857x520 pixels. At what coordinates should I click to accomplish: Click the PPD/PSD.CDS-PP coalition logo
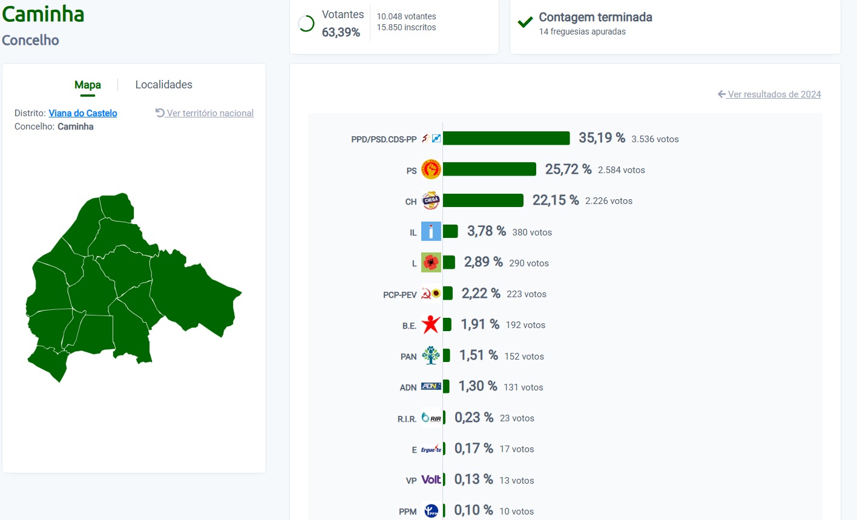pyautogui.click(x=431, y=139)
